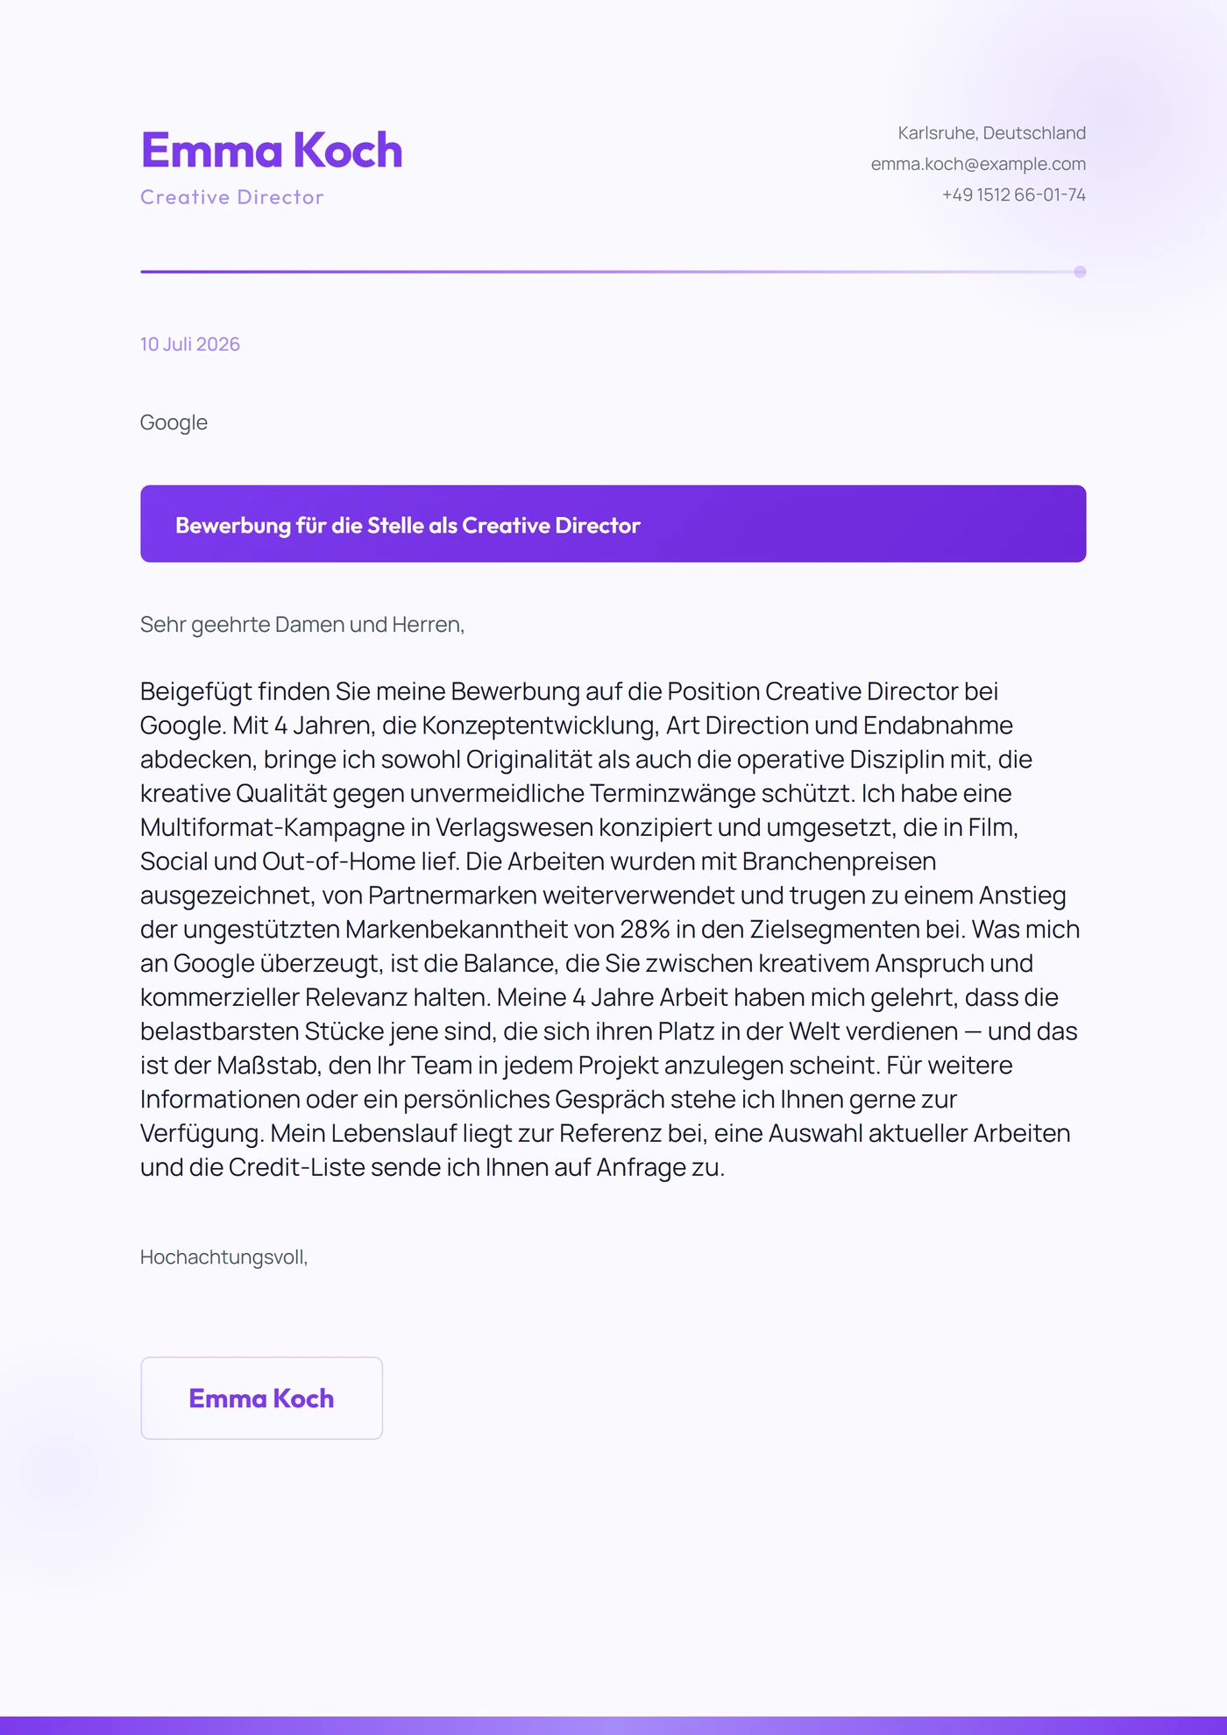This screenshot has height=1735, width=1227.
Task: Select the Creative Director subtitle
Action: [x=232, y=197]
